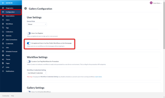Open the Credentials lock icon
Screen dimensions: 165x98
(x=3, y=44)
